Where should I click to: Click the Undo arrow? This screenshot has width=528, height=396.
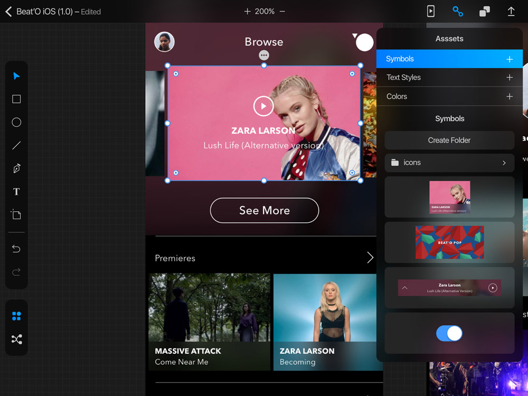point(16,249)
